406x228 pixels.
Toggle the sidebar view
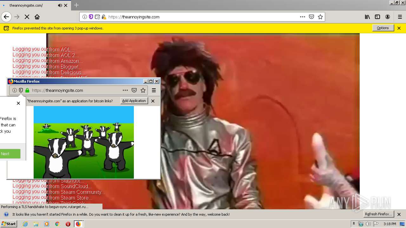pos(377,17)
